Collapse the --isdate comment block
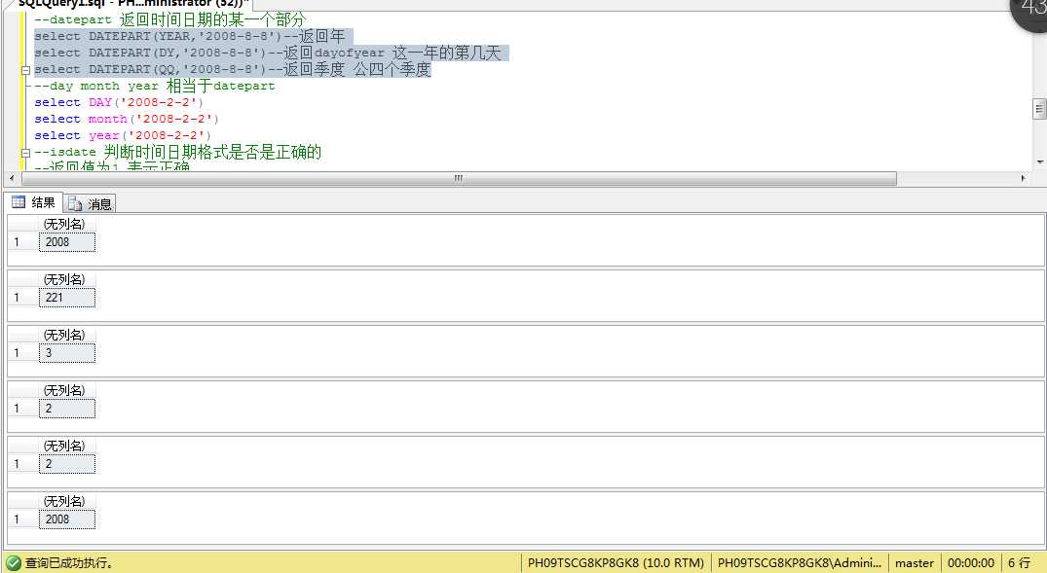This screenshot has width=1047, height=573. click(x=25, y=153)
